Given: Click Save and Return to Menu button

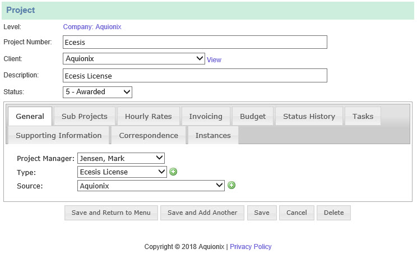Looking at the screenshot, I should point(111,213).
